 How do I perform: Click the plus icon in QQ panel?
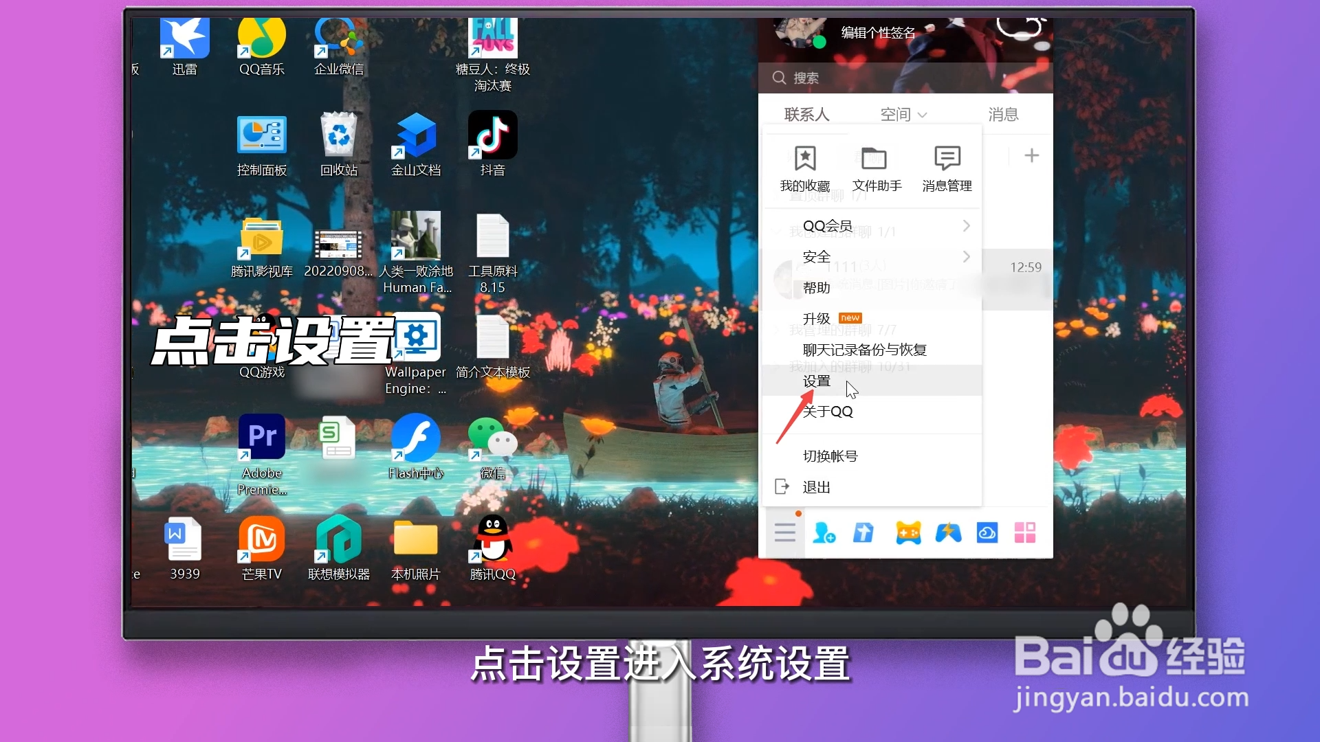pyautogui.click(x=1032, y=156)
